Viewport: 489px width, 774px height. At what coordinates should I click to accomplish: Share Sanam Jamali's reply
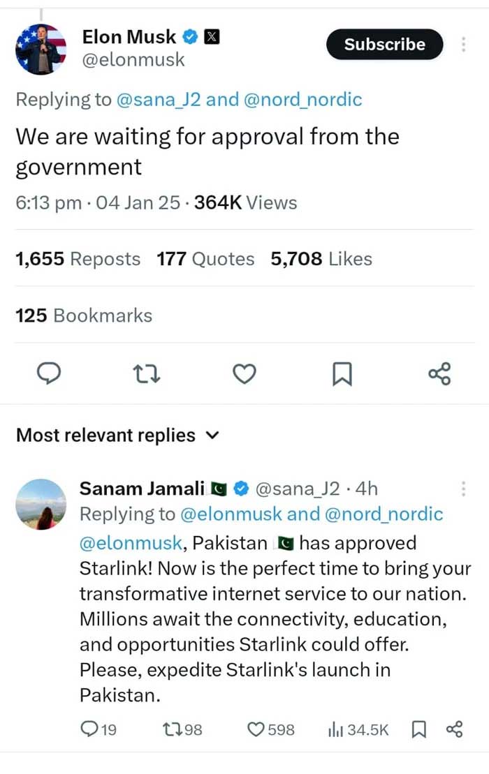click(x=454, y=729)
